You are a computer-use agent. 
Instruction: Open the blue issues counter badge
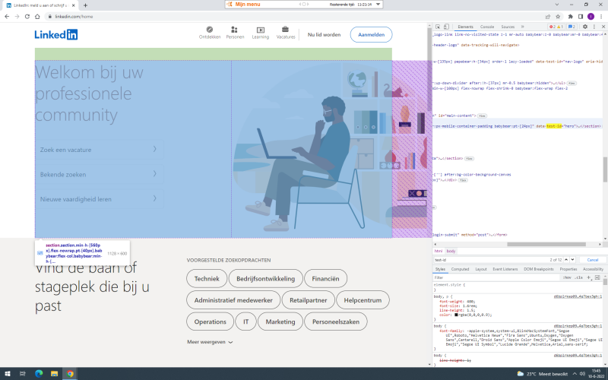point(572,27)
